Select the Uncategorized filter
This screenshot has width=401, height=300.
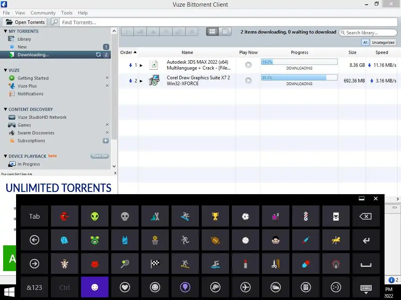(383, 42)
